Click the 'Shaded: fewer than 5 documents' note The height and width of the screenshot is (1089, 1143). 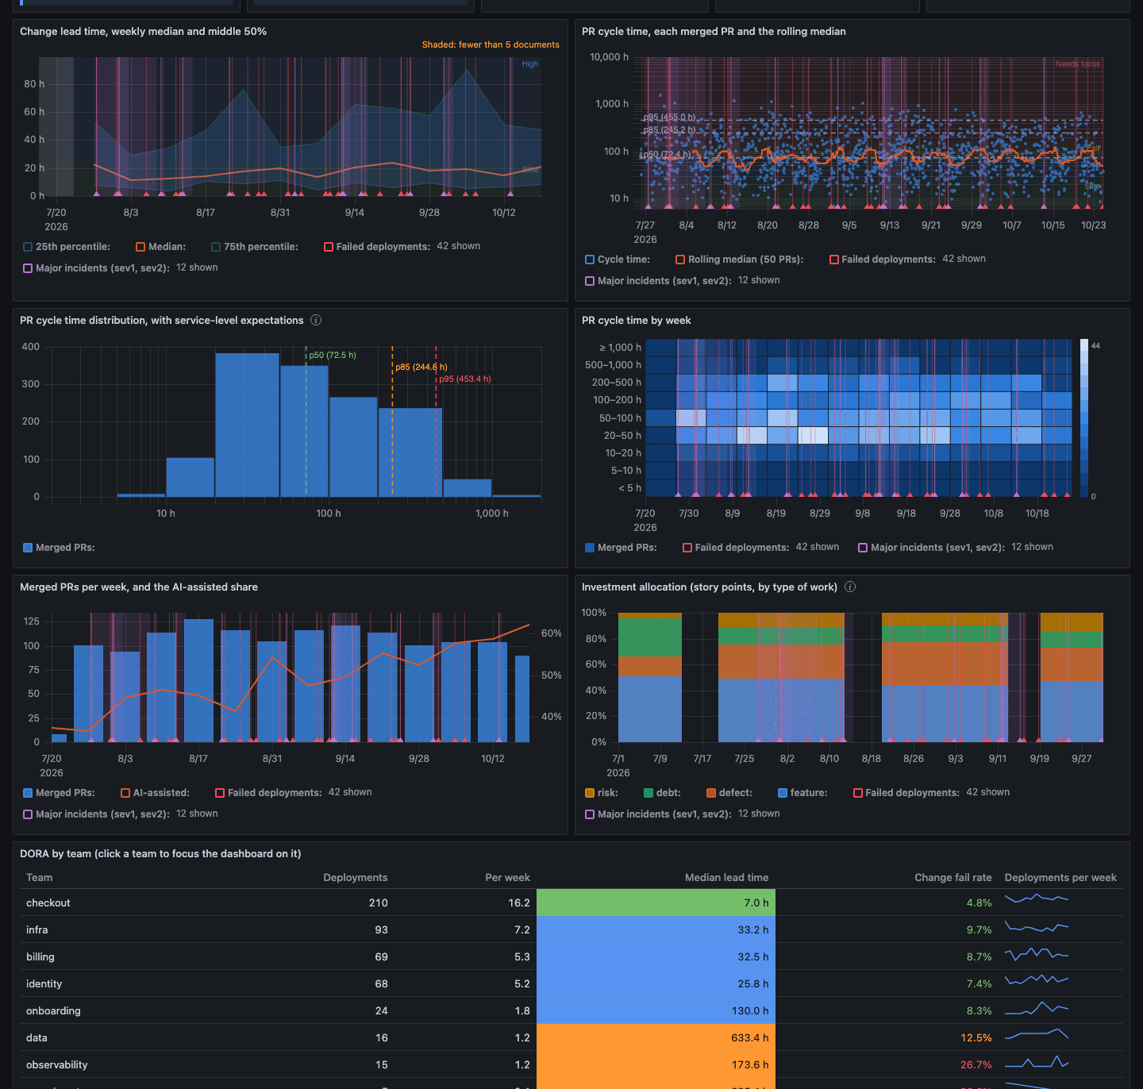(x=491, y=44)
